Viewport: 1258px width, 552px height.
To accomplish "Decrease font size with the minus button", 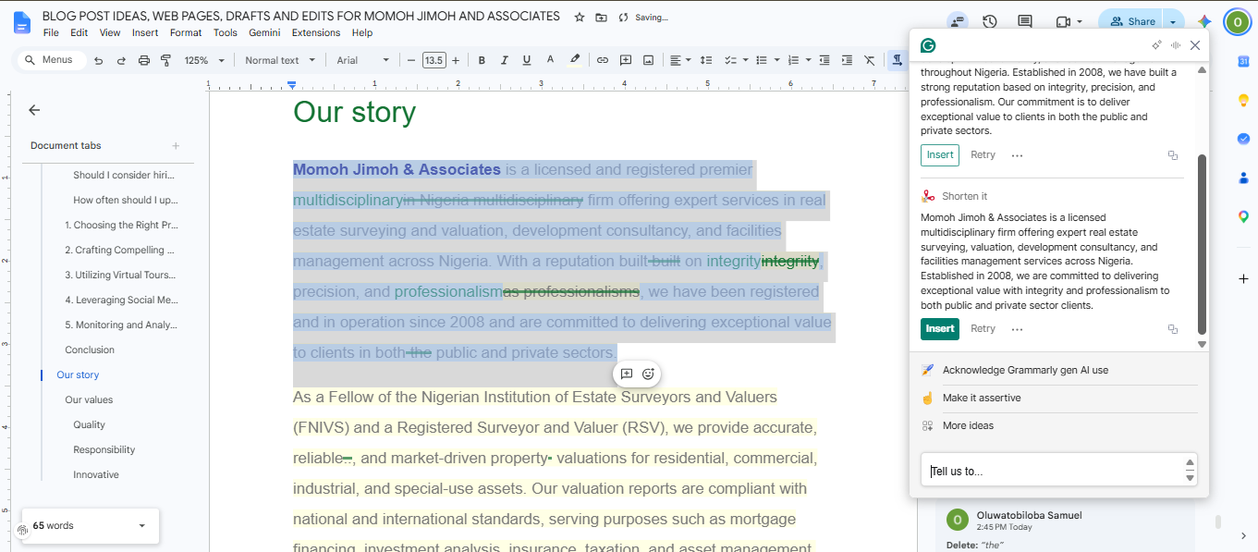I will 411,60.
